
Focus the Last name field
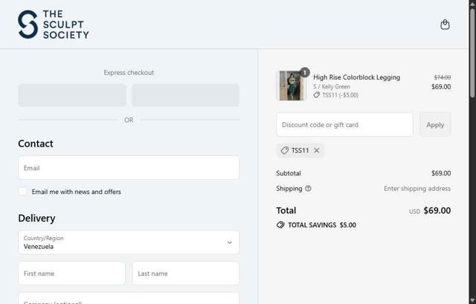click(186, 274)
